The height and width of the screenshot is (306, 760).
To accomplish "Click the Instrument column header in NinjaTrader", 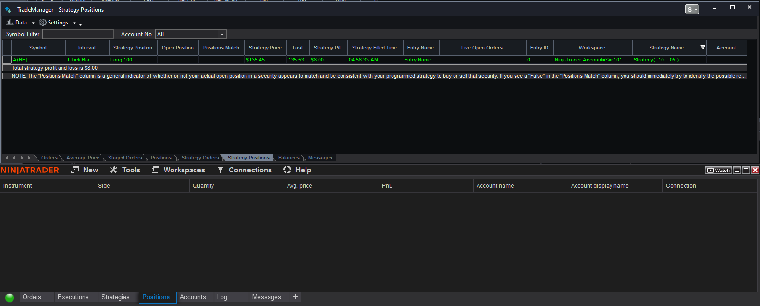I will (48, 186).
